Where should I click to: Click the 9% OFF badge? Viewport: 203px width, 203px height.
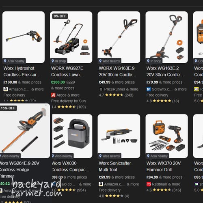point(60,16)
